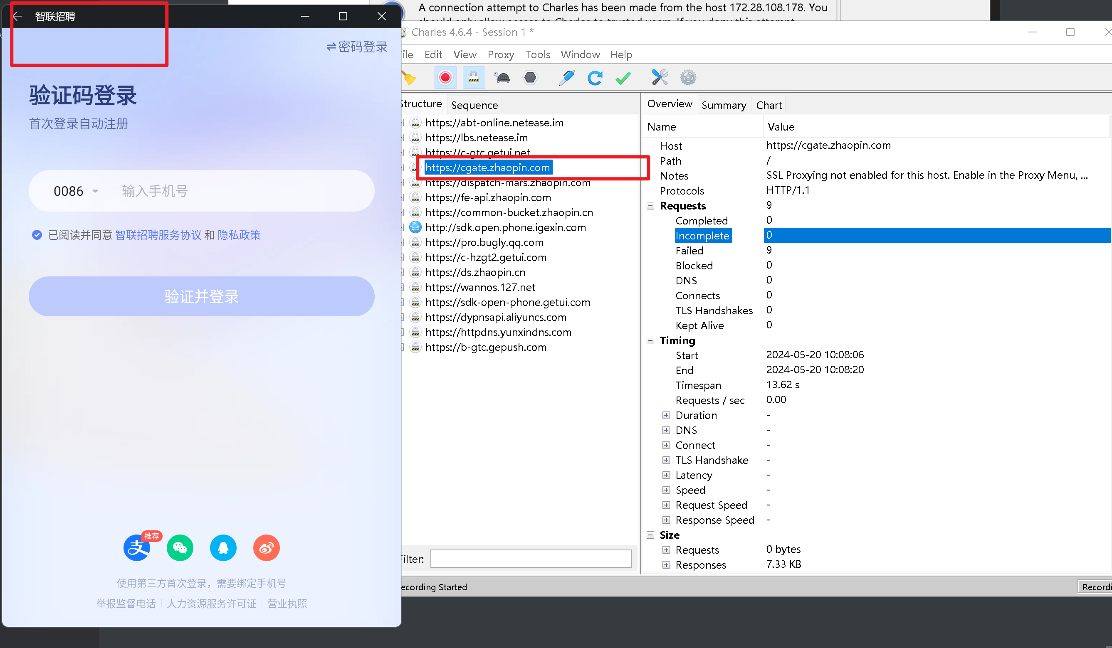Open 举报监督电话 link
This screenshot has width=1112, height=648.
pyautogui.click(x=126, y=603)
